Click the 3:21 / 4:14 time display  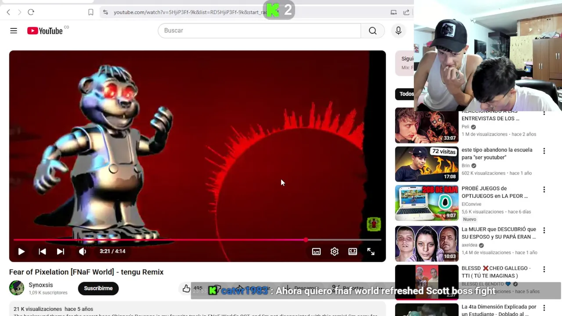pos(112,251)
